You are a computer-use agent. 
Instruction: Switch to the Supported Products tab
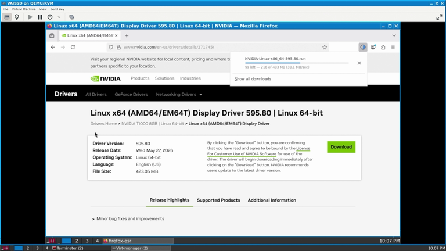[x=218, y=200]
